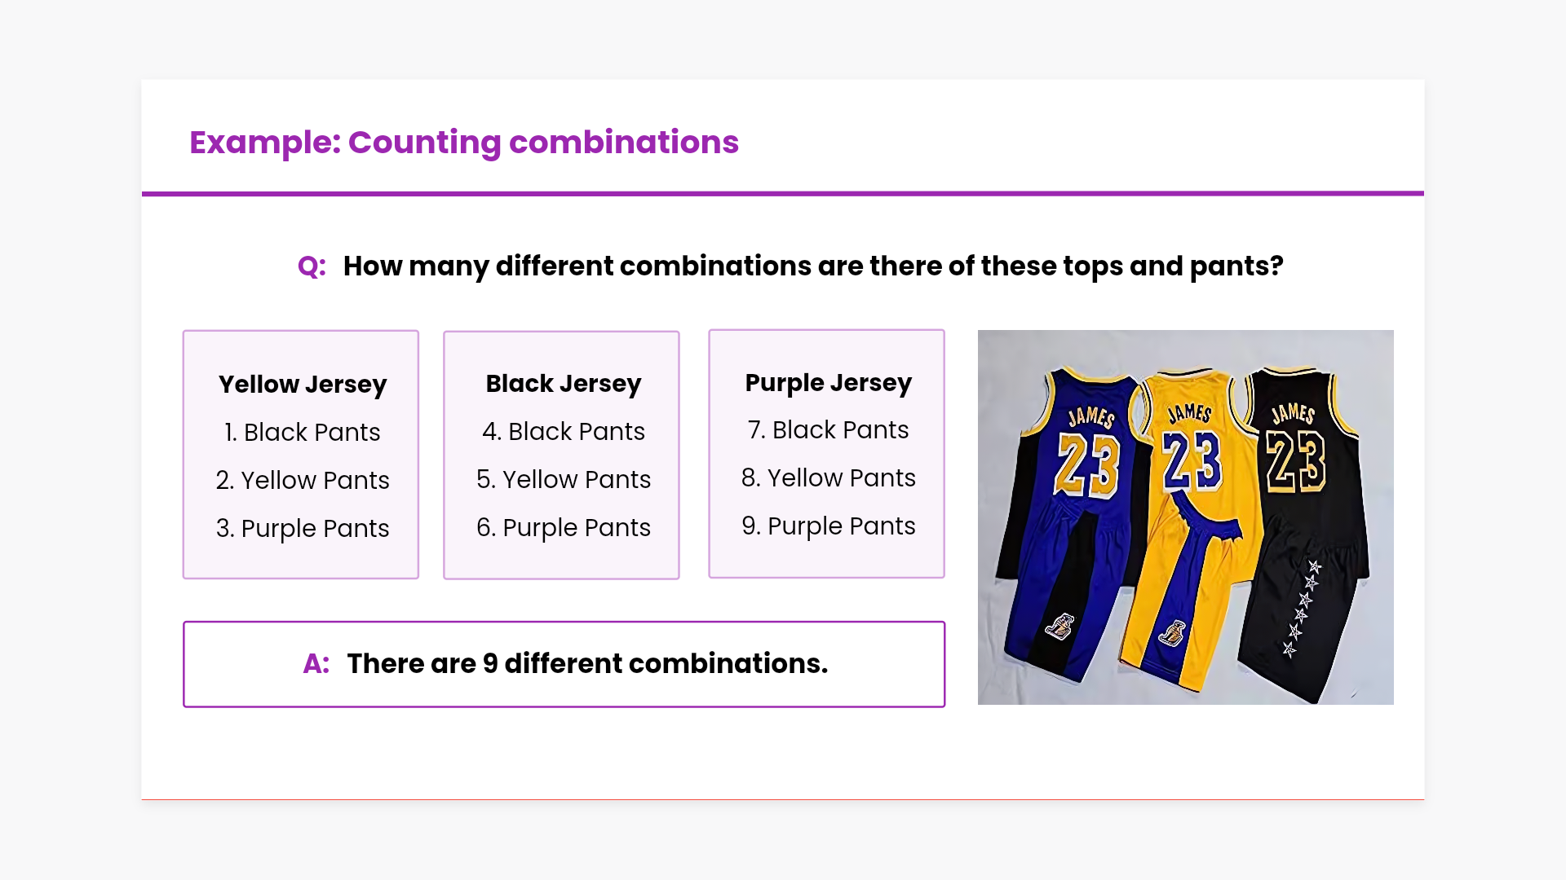Click the purple "A:" answer label

coord(316,664)
